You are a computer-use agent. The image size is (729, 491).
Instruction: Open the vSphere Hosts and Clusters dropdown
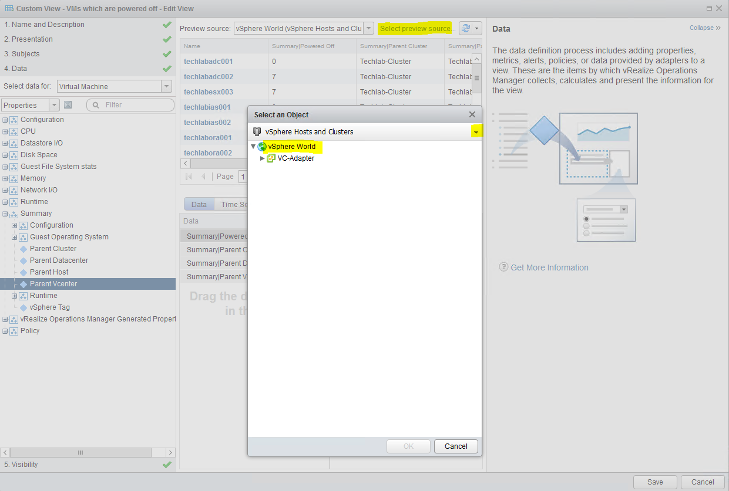coord(476,132)
